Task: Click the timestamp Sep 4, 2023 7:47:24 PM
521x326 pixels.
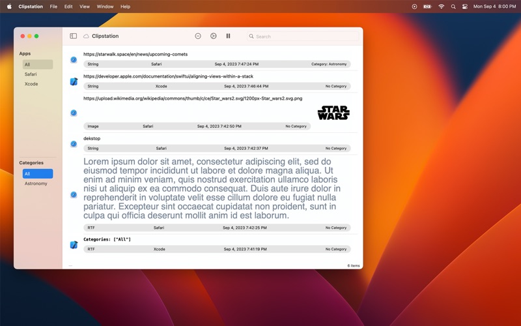Action: pyautogui.click(x=236, y=64)
